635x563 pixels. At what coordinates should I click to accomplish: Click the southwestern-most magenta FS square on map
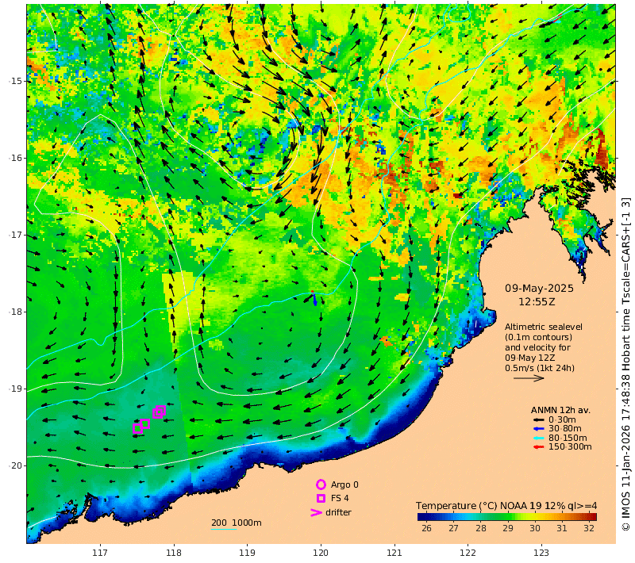point(137,428)
